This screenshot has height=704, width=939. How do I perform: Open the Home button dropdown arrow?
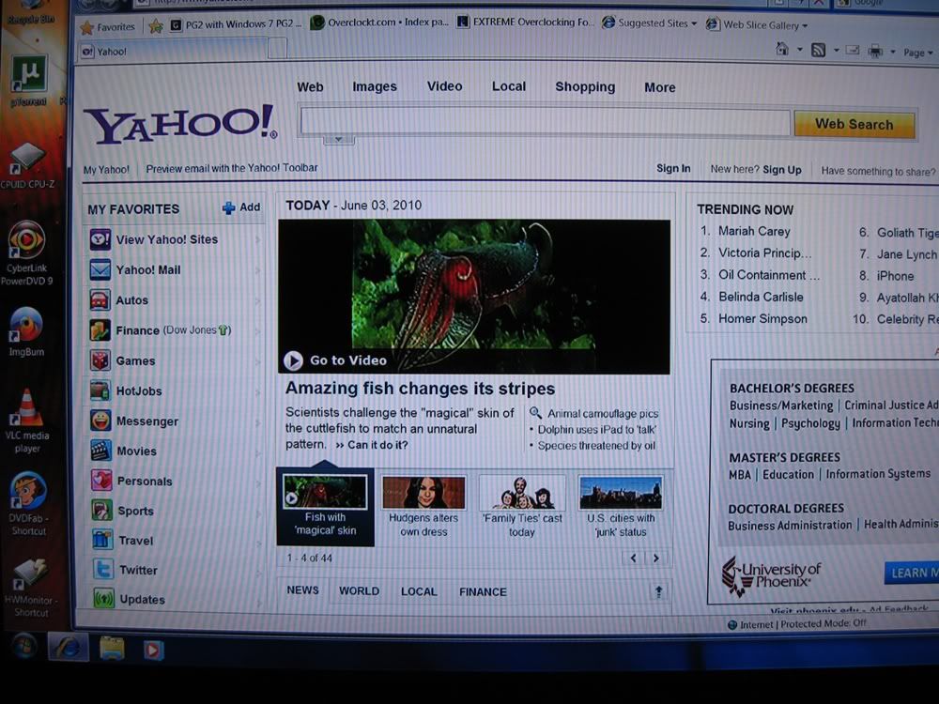(799, 50)
